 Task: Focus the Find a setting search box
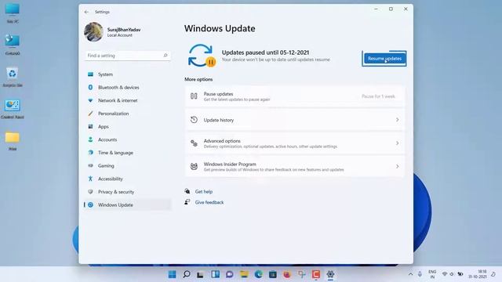[x=127, y=56]
